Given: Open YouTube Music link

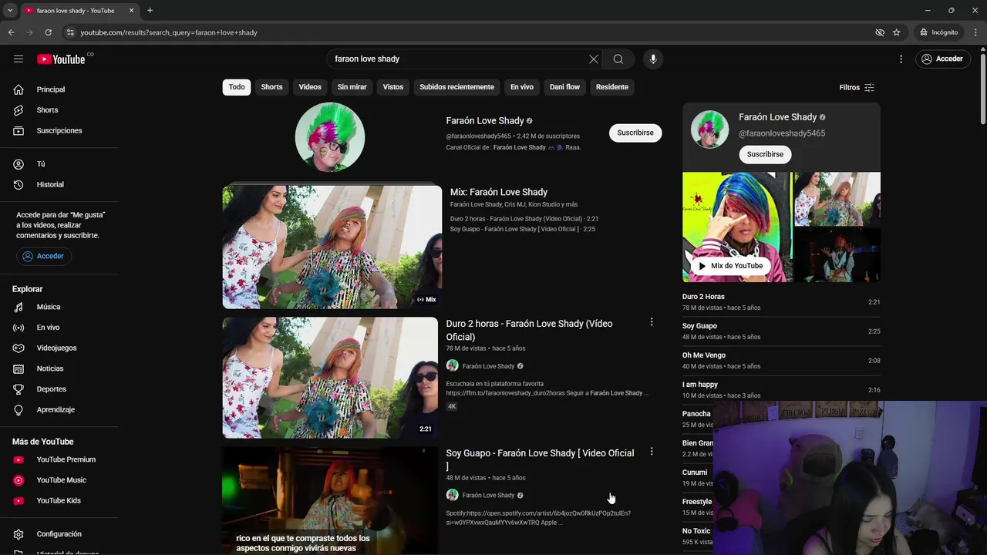Looking at the screenshot, I should coord(60,480).
